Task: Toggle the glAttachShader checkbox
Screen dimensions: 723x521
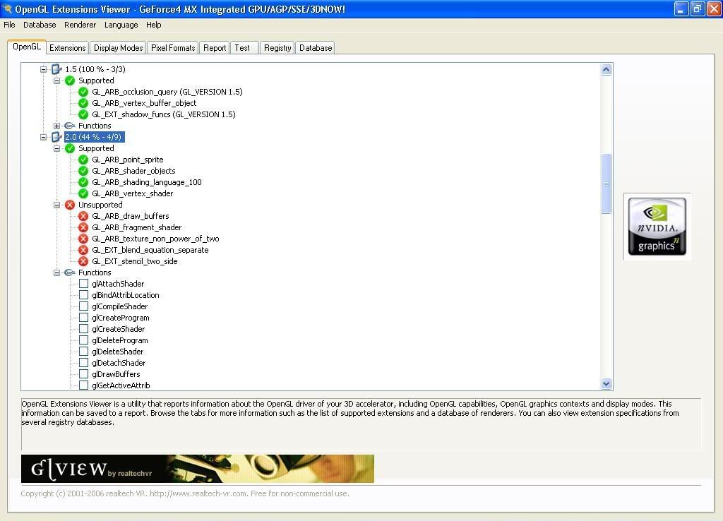Action: 83,284
